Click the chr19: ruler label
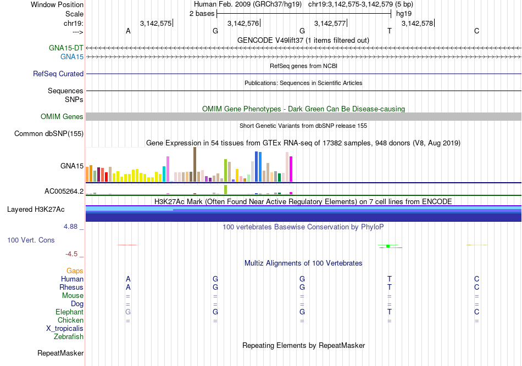The image size is (522, 366). point(74,23)
